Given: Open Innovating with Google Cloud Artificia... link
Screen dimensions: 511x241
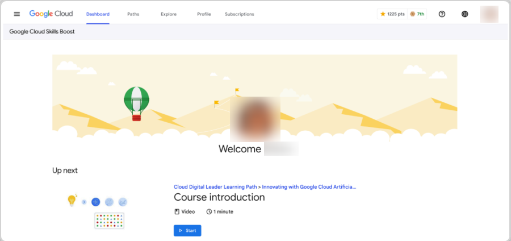Looking at the screenshot, I should tap(309, 187).
